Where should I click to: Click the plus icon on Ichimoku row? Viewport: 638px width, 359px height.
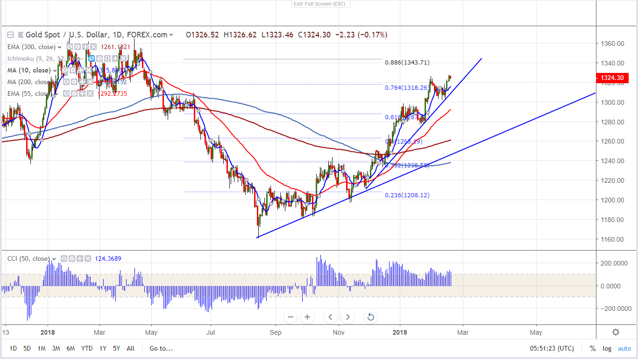[115, 58]
